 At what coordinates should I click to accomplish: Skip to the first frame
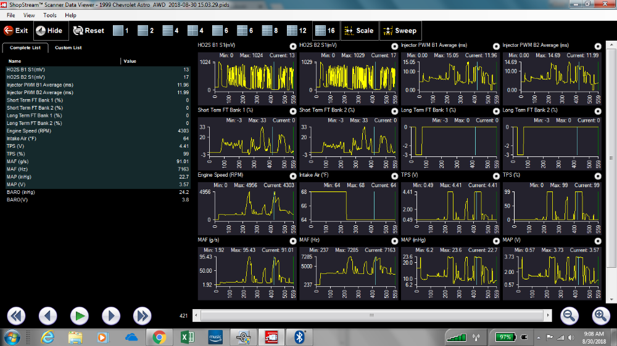(x=16, y=316)
